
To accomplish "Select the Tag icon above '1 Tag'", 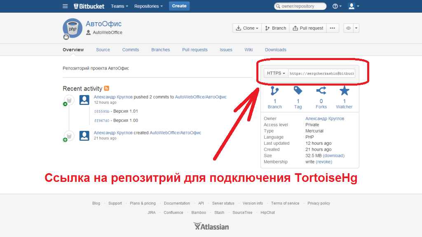I will tap(298, 91).
